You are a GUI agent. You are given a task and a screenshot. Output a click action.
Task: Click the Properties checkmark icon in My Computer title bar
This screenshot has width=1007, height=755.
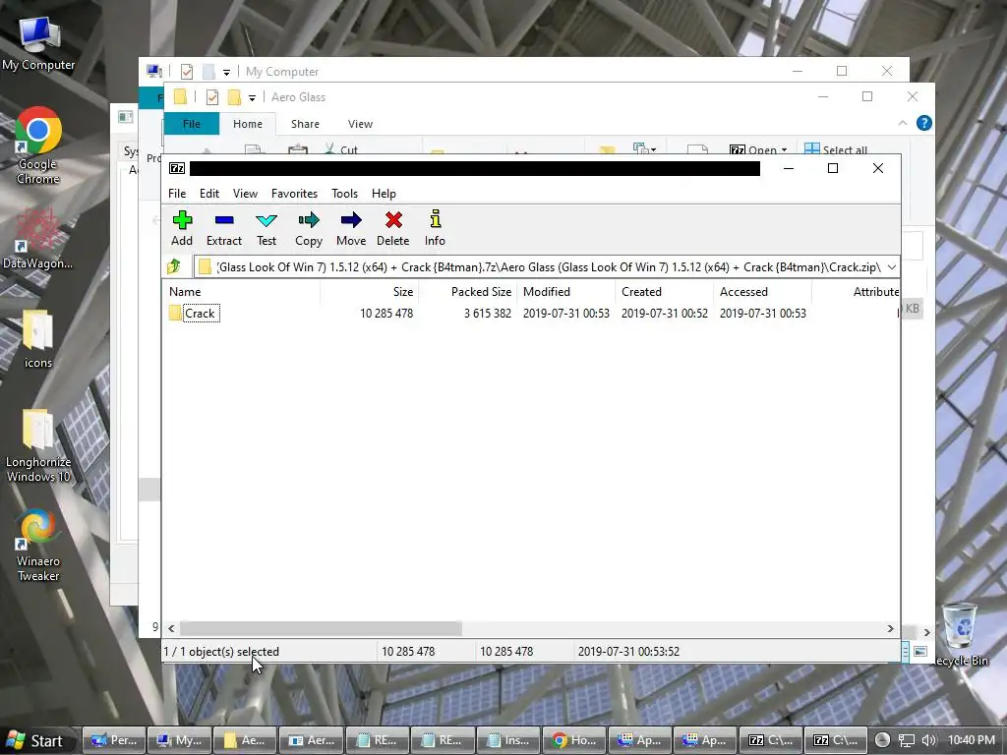point(187,71)
